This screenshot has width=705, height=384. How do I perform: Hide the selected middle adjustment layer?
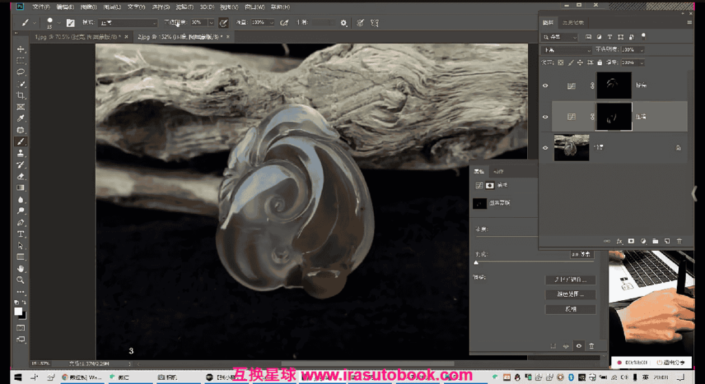[545, 117]
